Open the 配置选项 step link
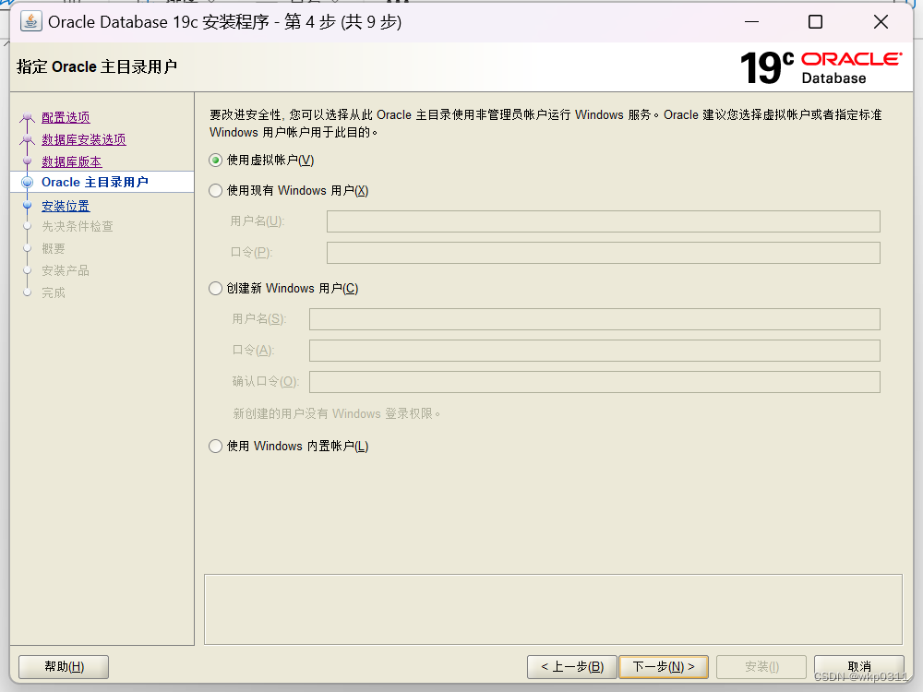The image size is (923, 692). (64, 116)
